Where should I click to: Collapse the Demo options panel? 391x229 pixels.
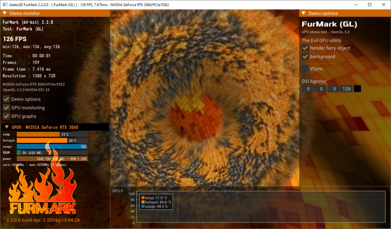303,13
